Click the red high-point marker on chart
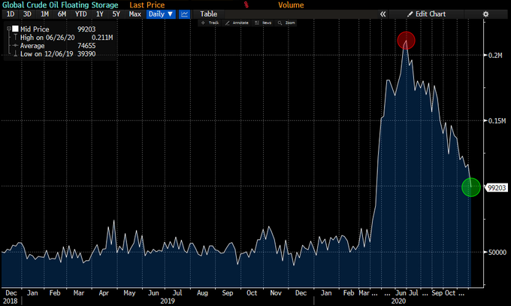The width and height of the screenshot is (511, 306). [x=406, y=41]
